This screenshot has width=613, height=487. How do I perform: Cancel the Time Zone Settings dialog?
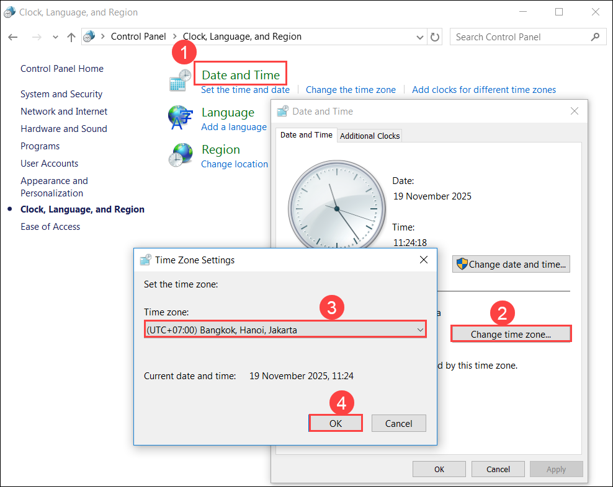click(x=398, y=424)
